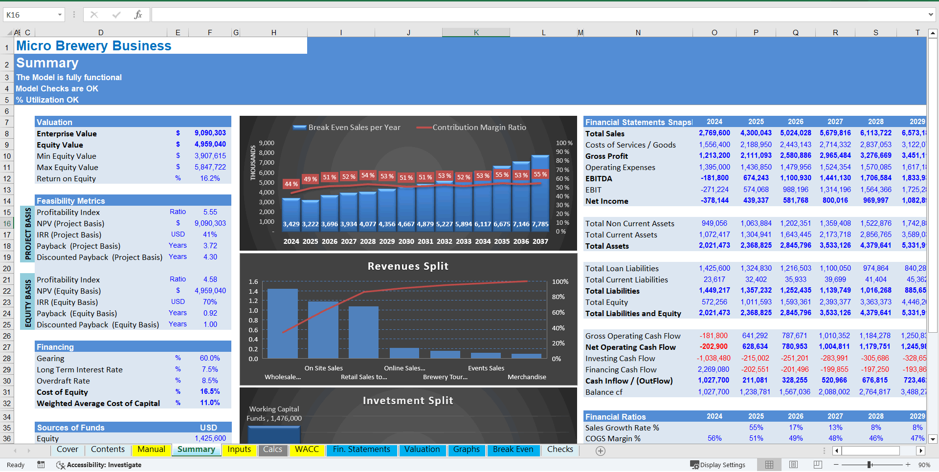The width and height of the screenshot is (939, 472).
Task: Open the Name Box dropdown
Action: (60, 15)
